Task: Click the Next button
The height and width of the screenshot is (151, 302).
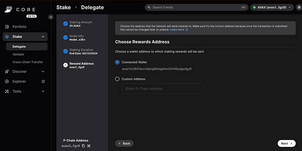Action: 286,143
